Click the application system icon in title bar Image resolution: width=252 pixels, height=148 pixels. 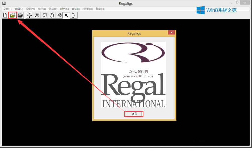4,3
